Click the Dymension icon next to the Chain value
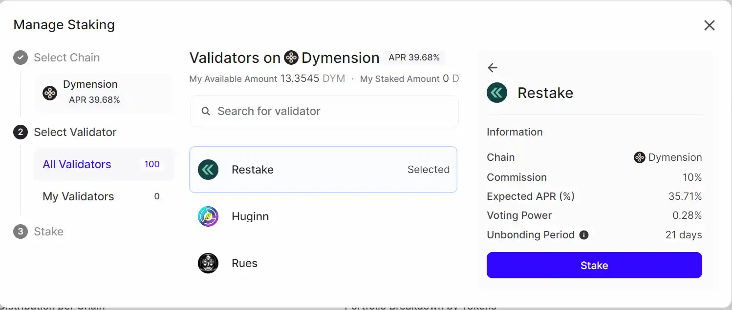The height and width of the screenshot is (310, 732). (x=639, y=157)
